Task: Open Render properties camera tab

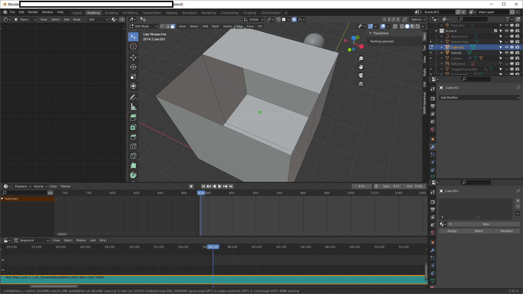Action: pyautogui.click(x=433, y=99)
